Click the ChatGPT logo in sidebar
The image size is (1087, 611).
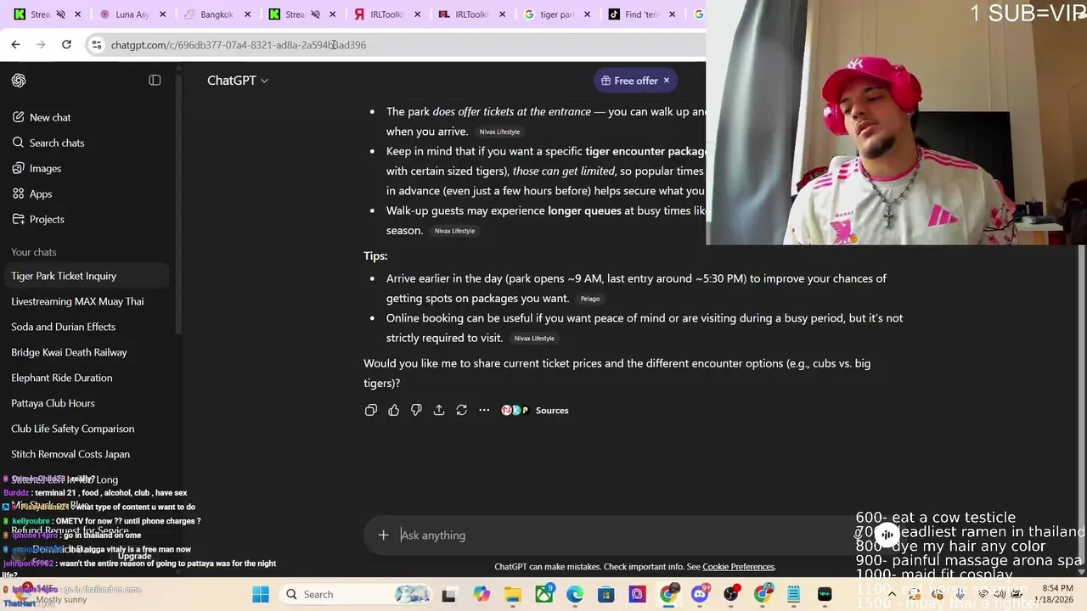(x=19, y=81)
